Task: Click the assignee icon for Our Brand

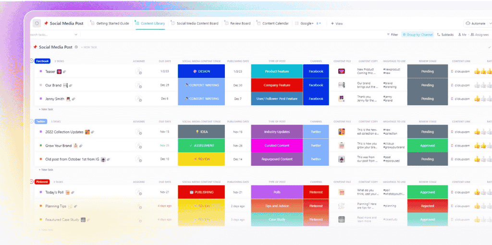Action: [139, 86]
